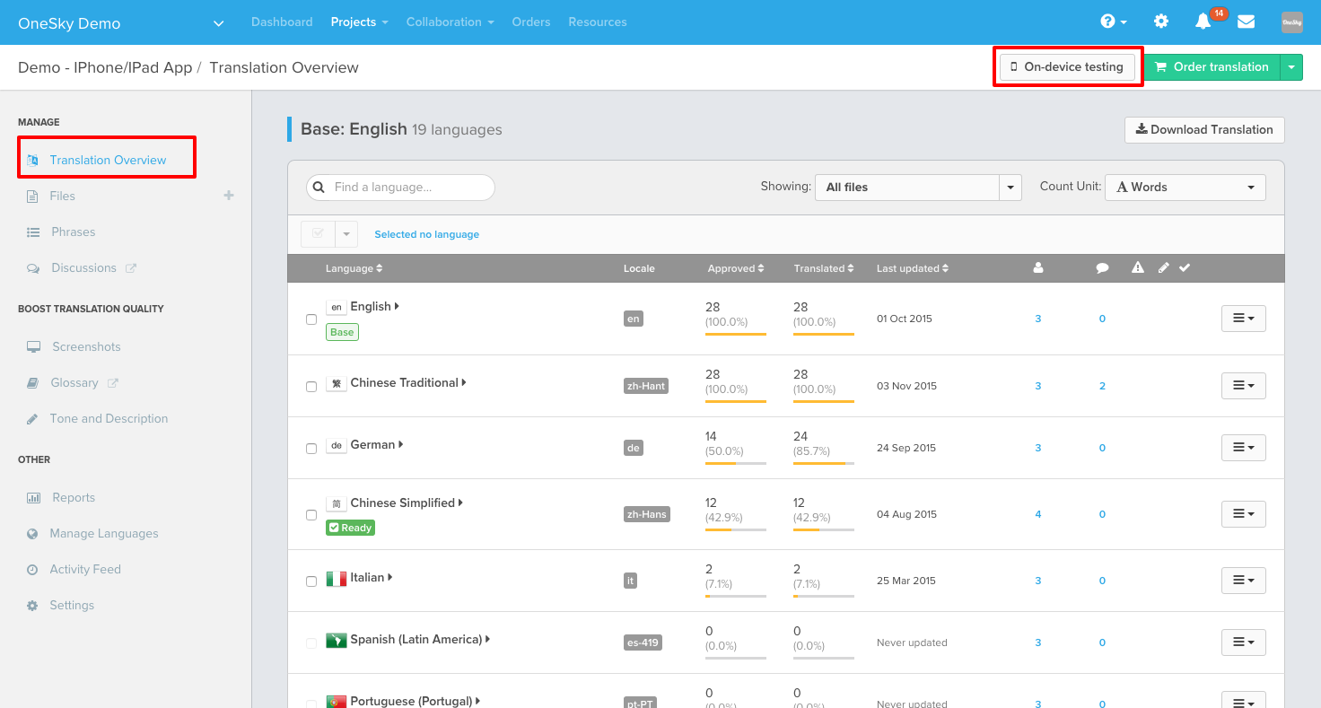Open the help question mark menu
The image size is (1321, 708).
pos(1114,22)
